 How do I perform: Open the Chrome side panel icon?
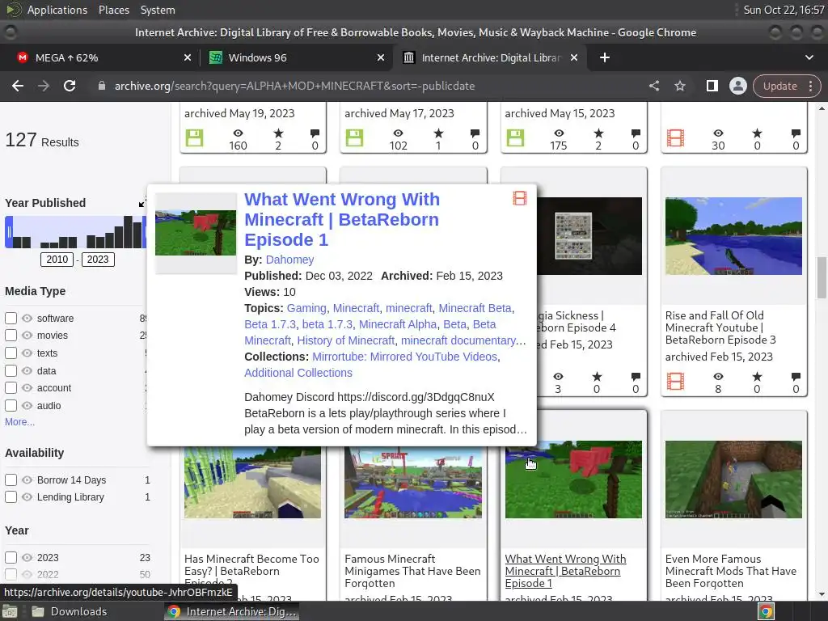712,86
